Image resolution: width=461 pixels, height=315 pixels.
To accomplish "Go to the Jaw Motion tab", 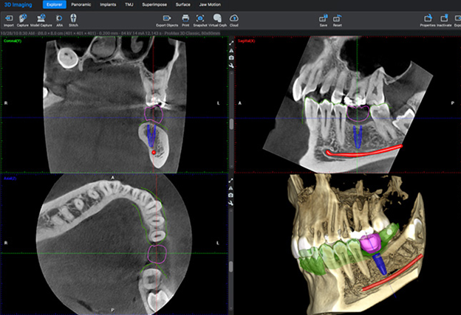I will tap(209, 4).
